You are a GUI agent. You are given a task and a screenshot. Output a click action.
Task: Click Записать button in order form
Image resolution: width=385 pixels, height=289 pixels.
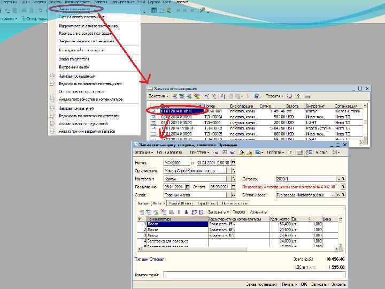[x=319, y=284]
